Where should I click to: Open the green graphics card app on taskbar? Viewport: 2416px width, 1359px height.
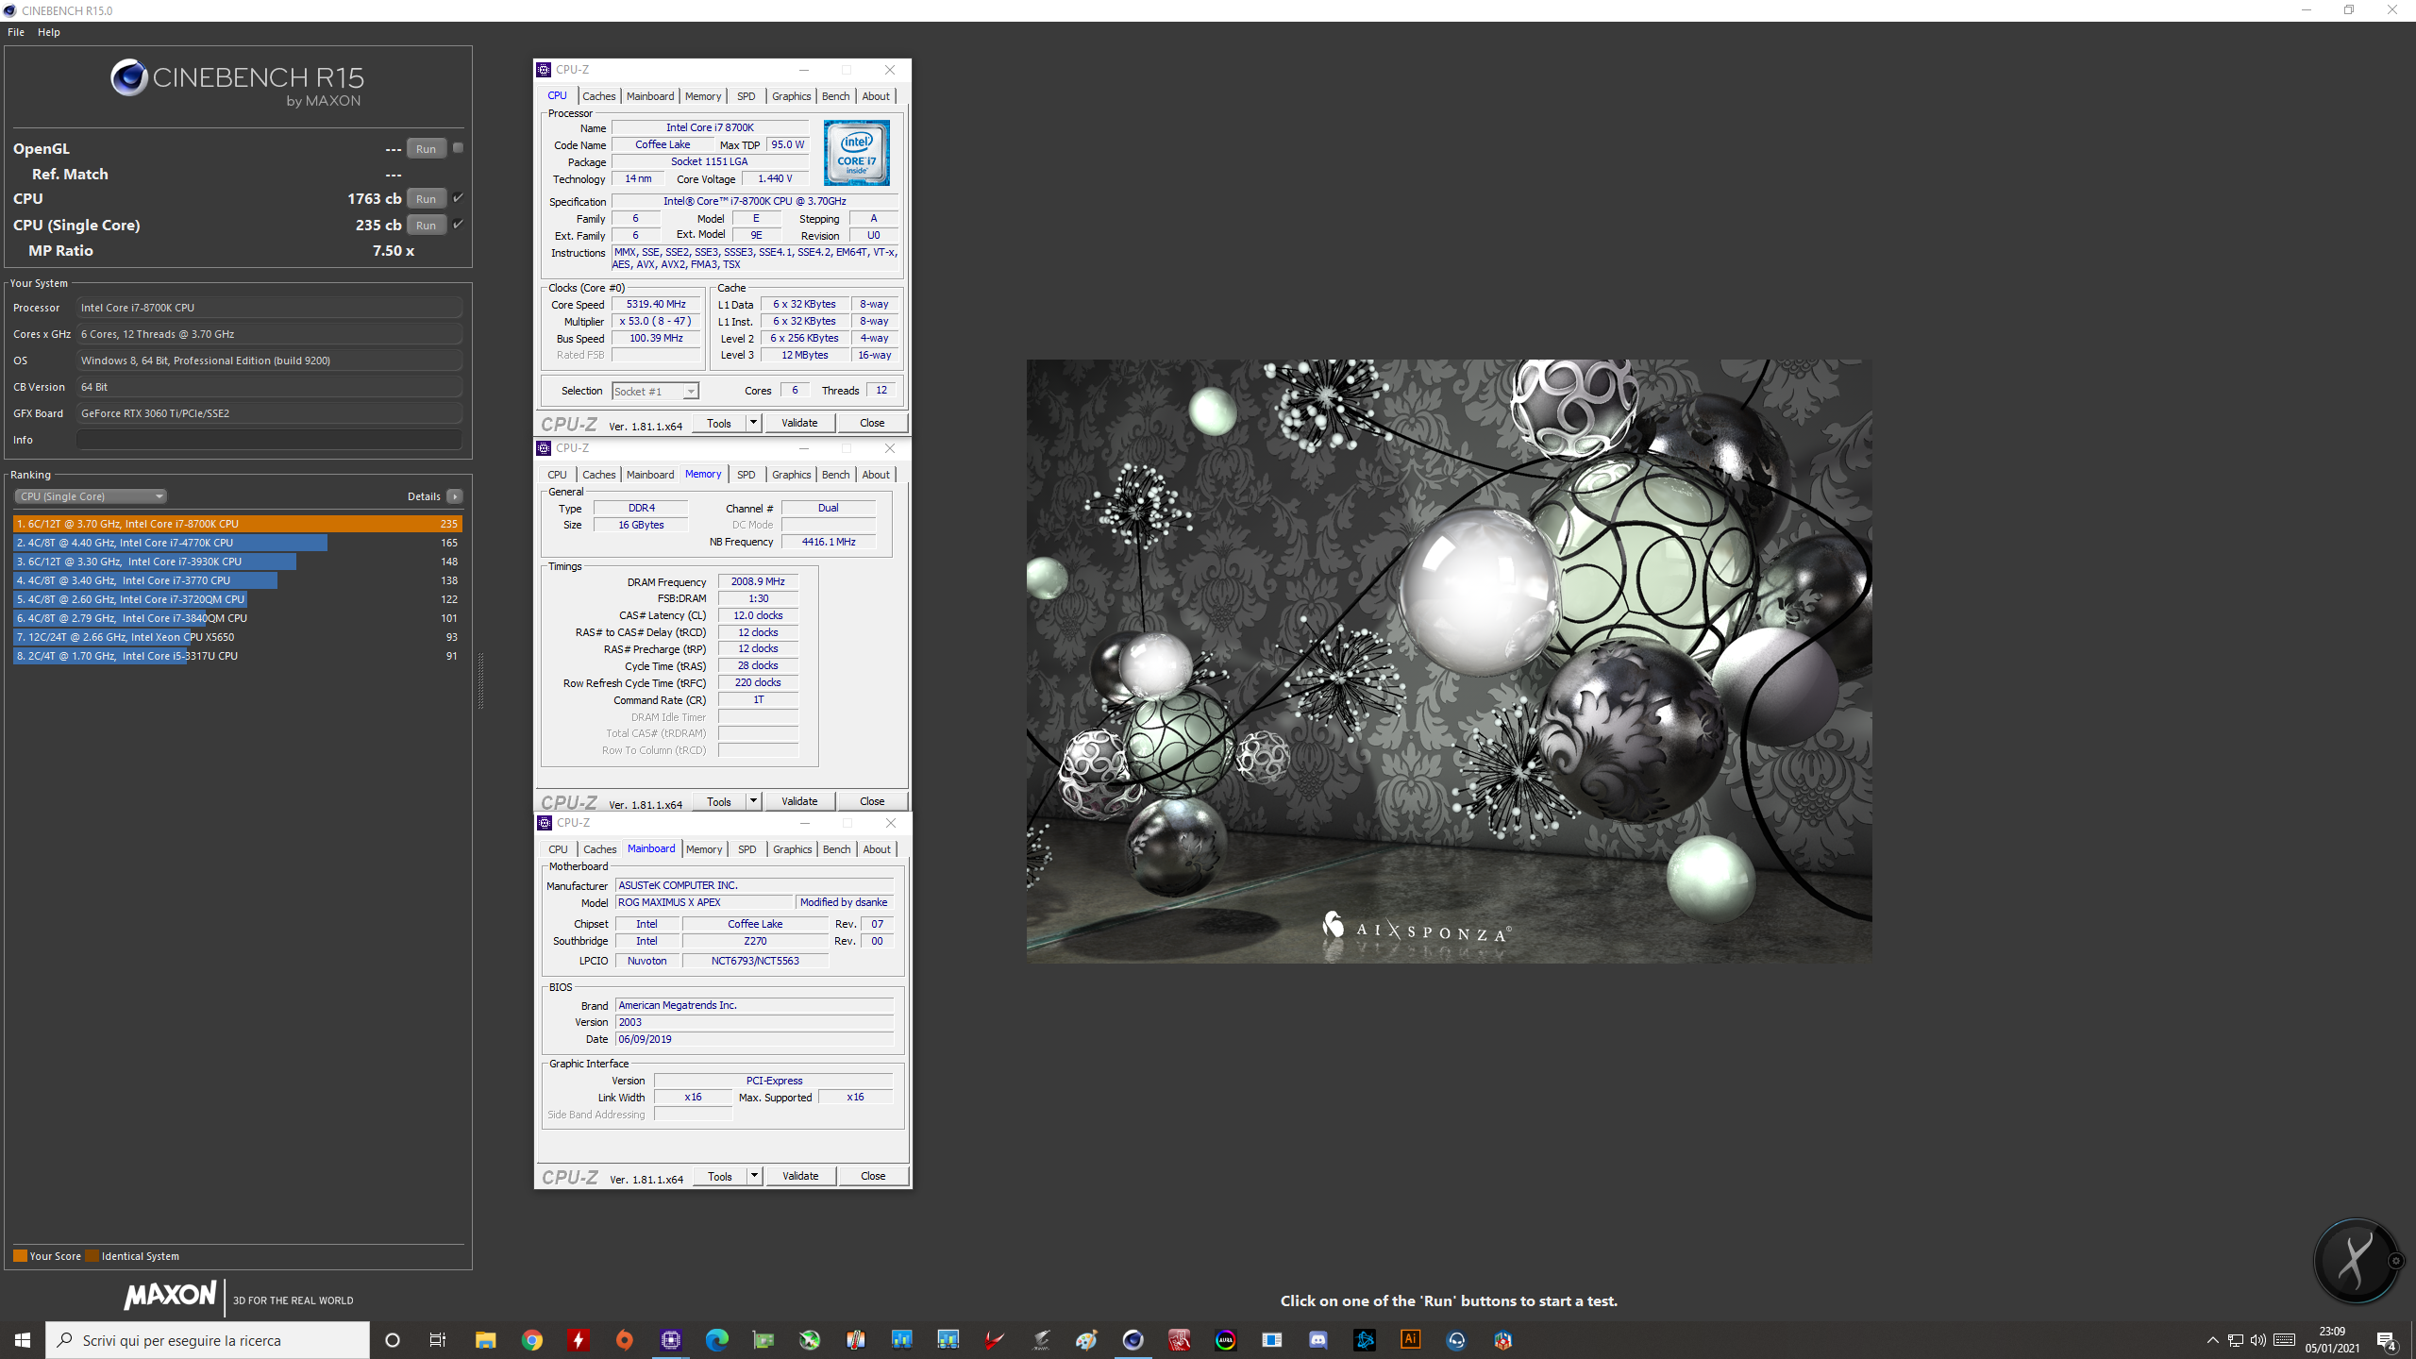pos(763,1340)
